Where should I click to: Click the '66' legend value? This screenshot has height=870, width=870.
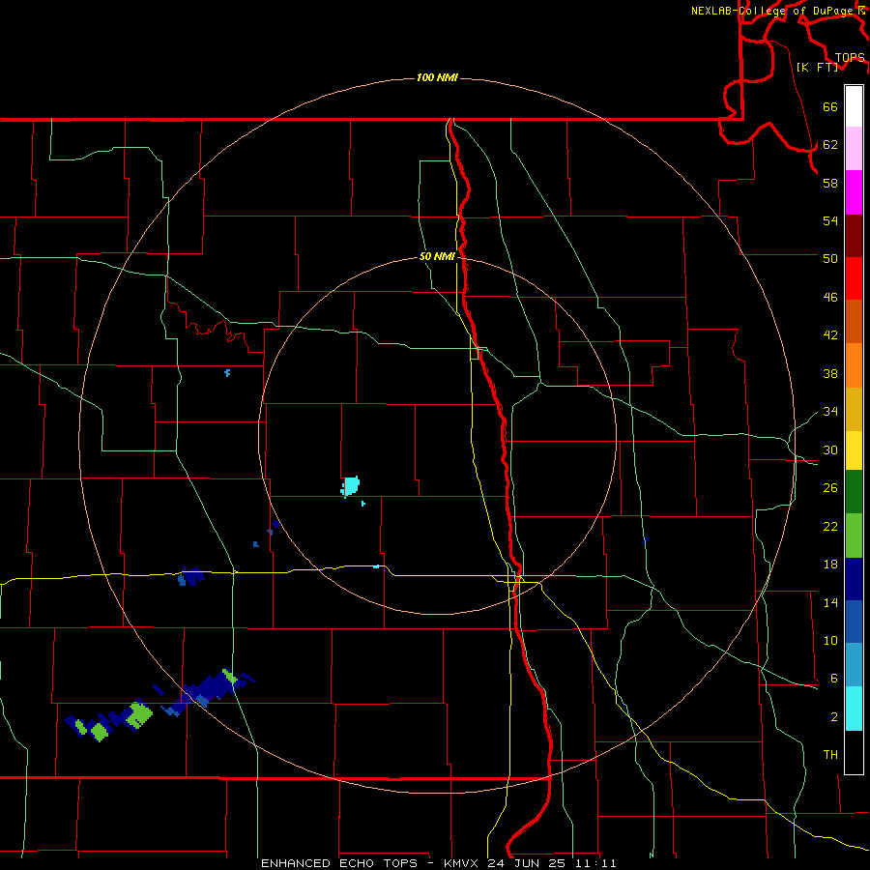coord(830,107)
